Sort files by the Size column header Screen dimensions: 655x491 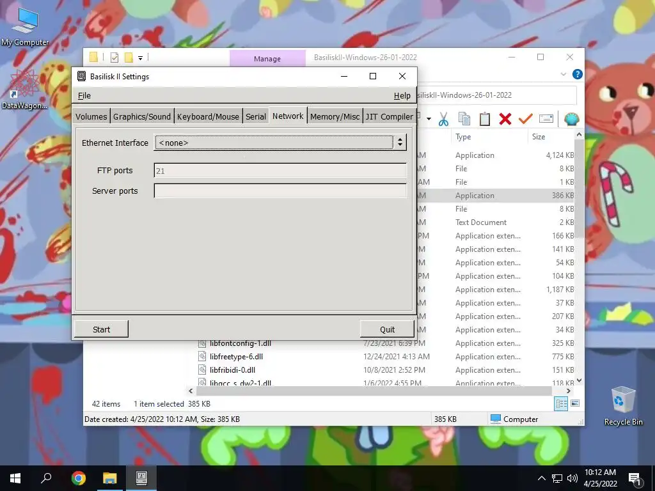point(539,137)
